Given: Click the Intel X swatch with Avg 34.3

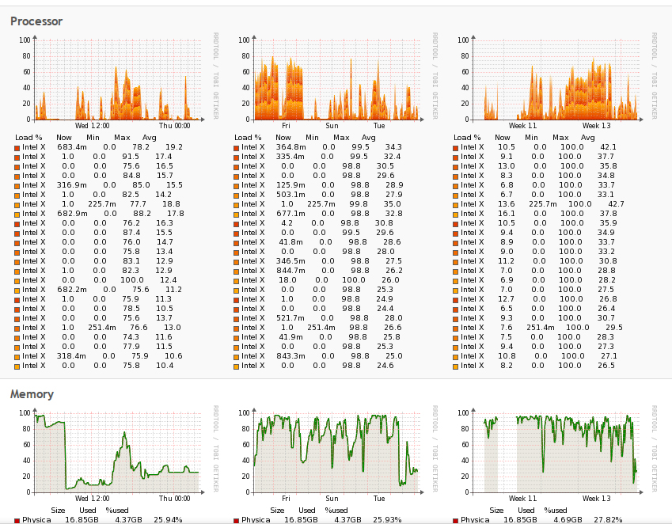Looking at the screenshot, I should 236,147.
